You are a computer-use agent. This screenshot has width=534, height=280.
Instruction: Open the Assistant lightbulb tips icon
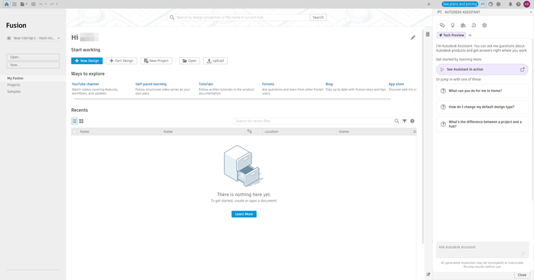point(453,25)
